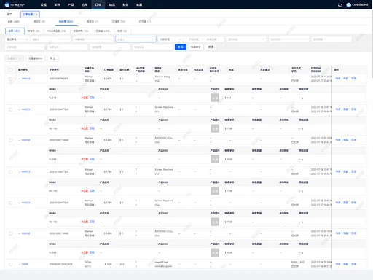This screenshot has height=280, width=373.
Task: Select the 已作废 (7) status tab
Action: coord(145,22)
